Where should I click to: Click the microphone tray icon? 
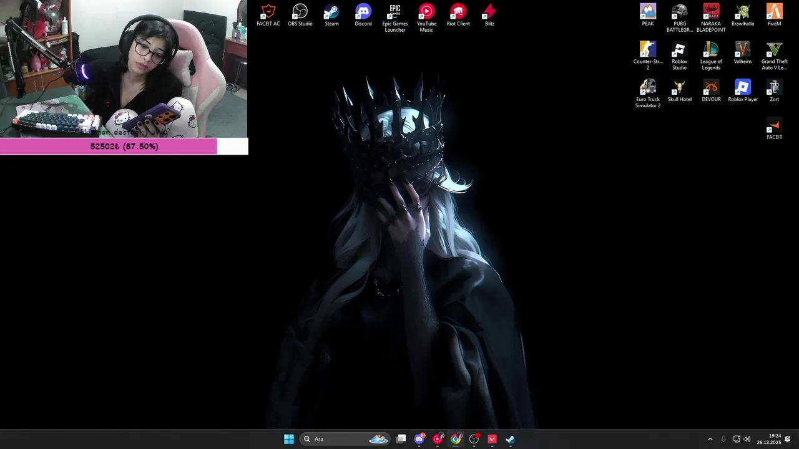[x=723, y=439]
